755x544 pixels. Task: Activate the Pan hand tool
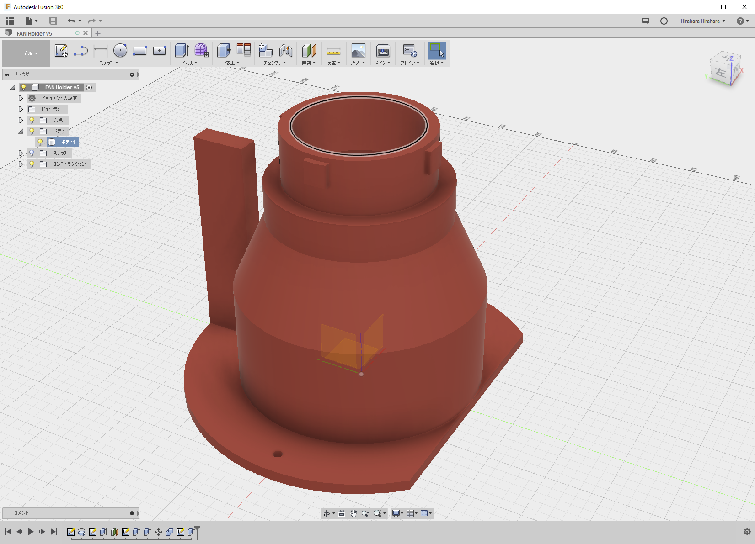point(353,513)
